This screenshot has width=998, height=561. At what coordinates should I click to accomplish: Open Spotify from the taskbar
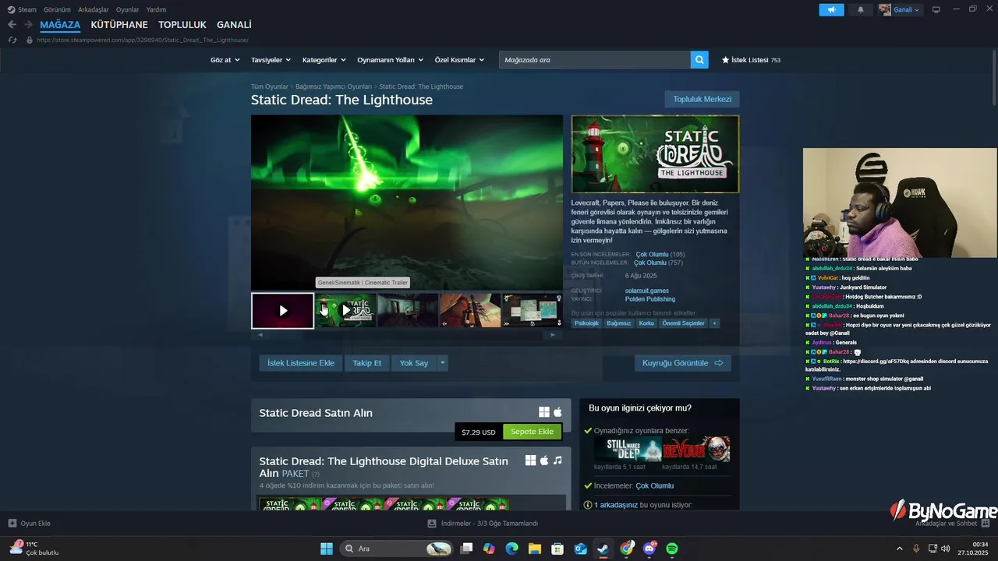pyautogui.click(x=672, y=549)
